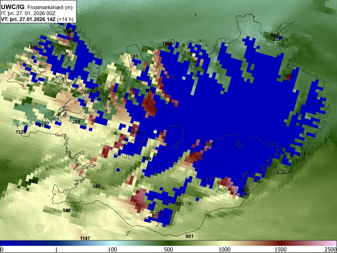Click the 583 value label on map
This screenshot has height=253, width=337.
(180, 203)
